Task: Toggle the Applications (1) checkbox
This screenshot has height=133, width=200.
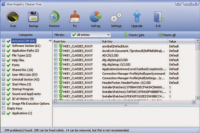Action: click(x=4, y=113)
